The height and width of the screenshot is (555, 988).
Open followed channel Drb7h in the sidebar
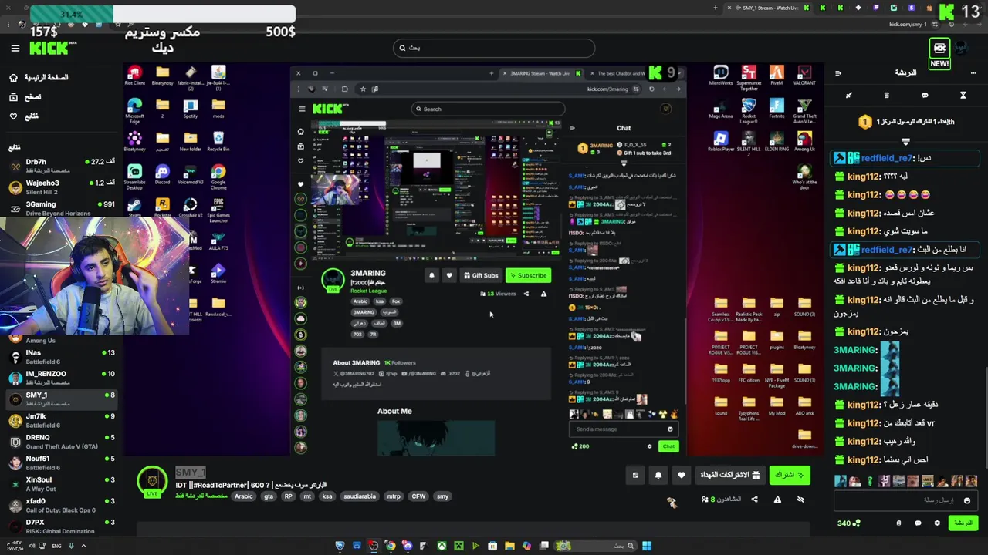point(62,166)
